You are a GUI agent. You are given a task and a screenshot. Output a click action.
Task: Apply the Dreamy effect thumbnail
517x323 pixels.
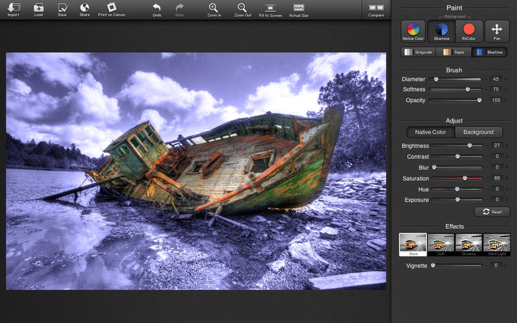469,245
